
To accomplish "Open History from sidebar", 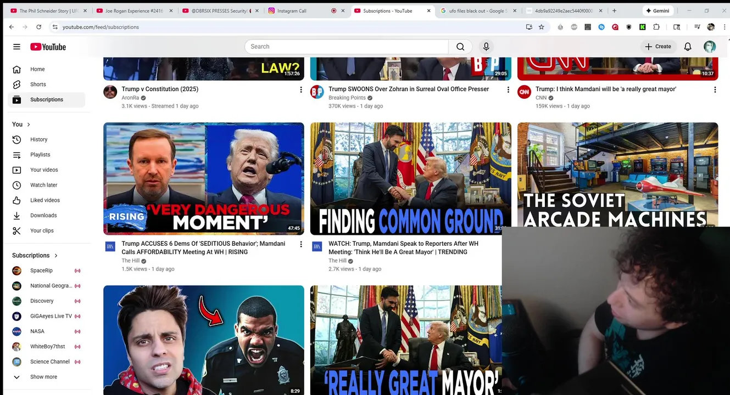I will (x=47, y=139).
